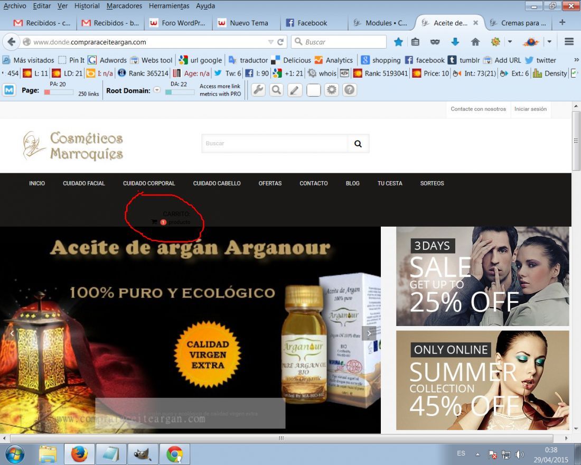The height and width of the screenshot is (465, 581).
Task: Click the shopping cart icon in Carrito
Action: 154,222
